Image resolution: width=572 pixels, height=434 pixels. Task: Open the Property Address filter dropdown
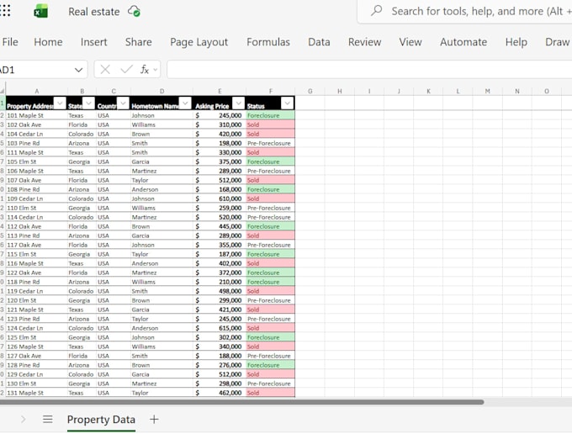[x=60, y=103]
